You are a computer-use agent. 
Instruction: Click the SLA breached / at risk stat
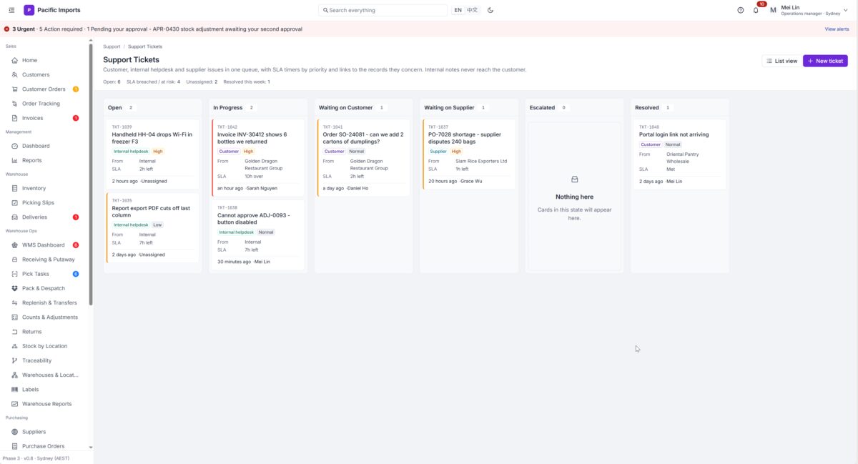[153, 82]
